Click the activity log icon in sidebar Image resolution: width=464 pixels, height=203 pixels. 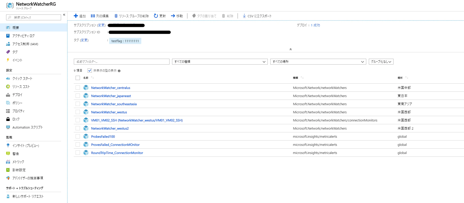point(8,36)
